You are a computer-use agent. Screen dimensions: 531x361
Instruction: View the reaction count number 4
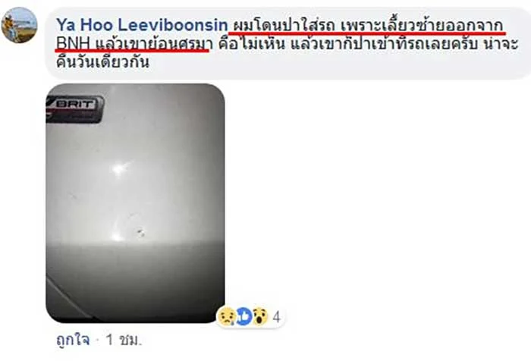[x=276, y=317]
